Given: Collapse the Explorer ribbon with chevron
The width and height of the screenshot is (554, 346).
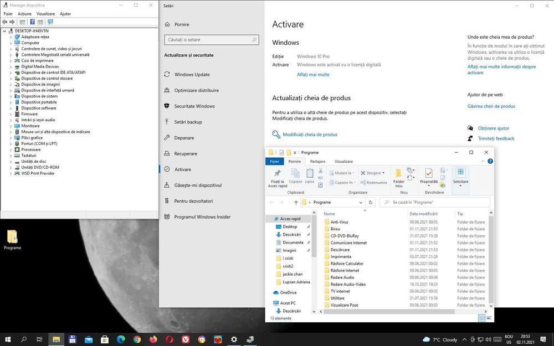Looking at the screenshot, I should click(x=483, y=161).
